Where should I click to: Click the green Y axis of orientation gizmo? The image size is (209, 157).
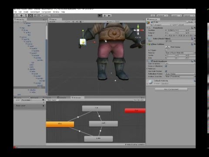click(138, 26)
